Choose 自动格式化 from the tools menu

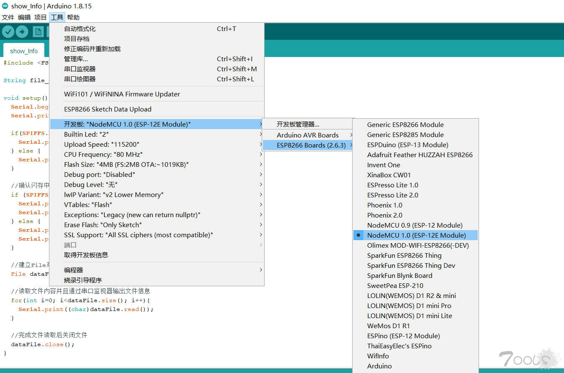pos(157,29)
